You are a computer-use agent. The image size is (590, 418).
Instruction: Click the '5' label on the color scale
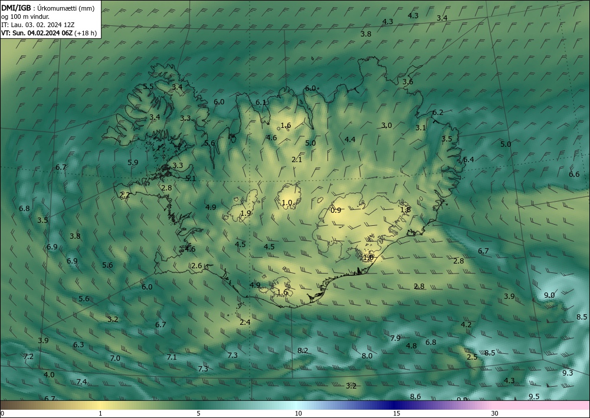[x=198, y=413]
